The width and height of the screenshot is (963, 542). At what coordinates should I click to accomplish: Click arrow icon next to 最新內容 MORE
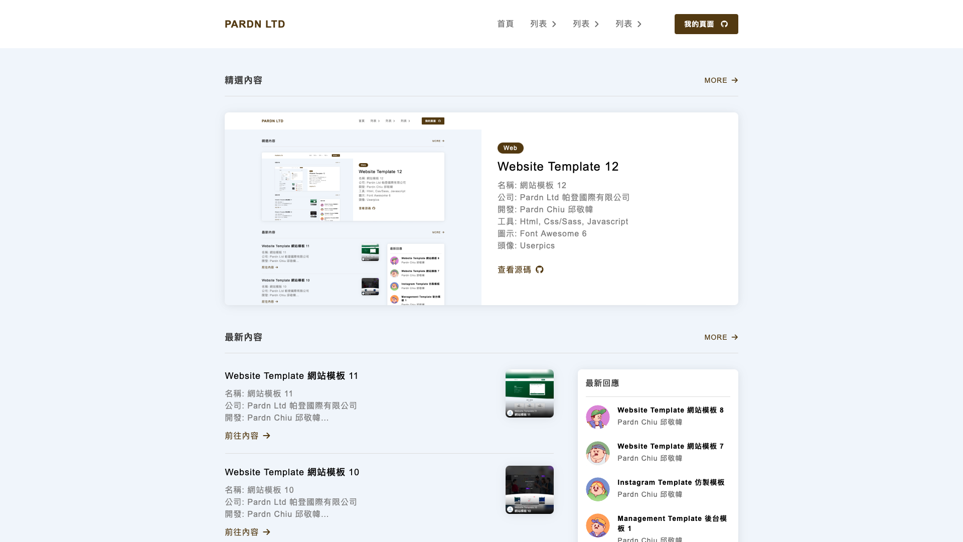click(735, 337)
